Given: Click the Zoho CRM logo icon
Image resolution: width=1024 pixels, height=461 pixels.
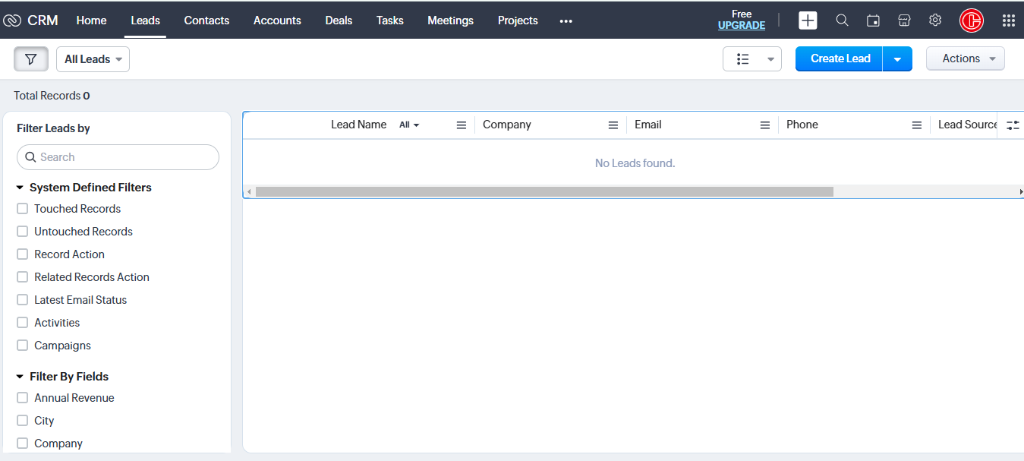Looking at the screenshot, I should [x=12, y=21].
